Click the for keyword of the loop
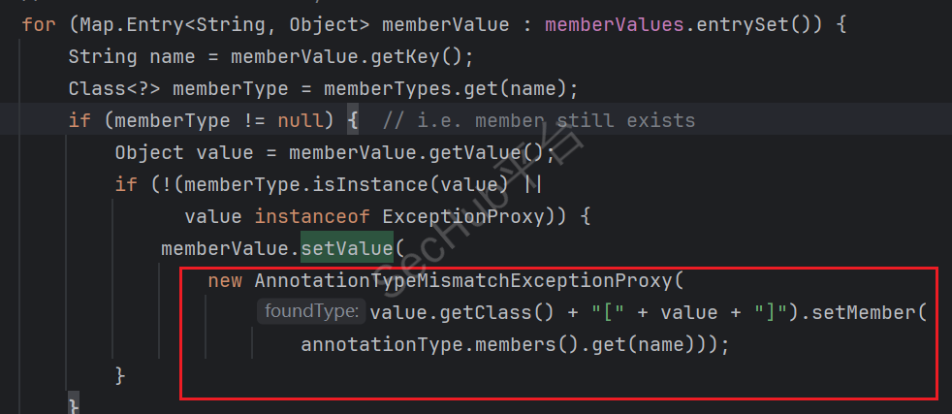This screenshot has width=952, height=414. click(38, 22)
